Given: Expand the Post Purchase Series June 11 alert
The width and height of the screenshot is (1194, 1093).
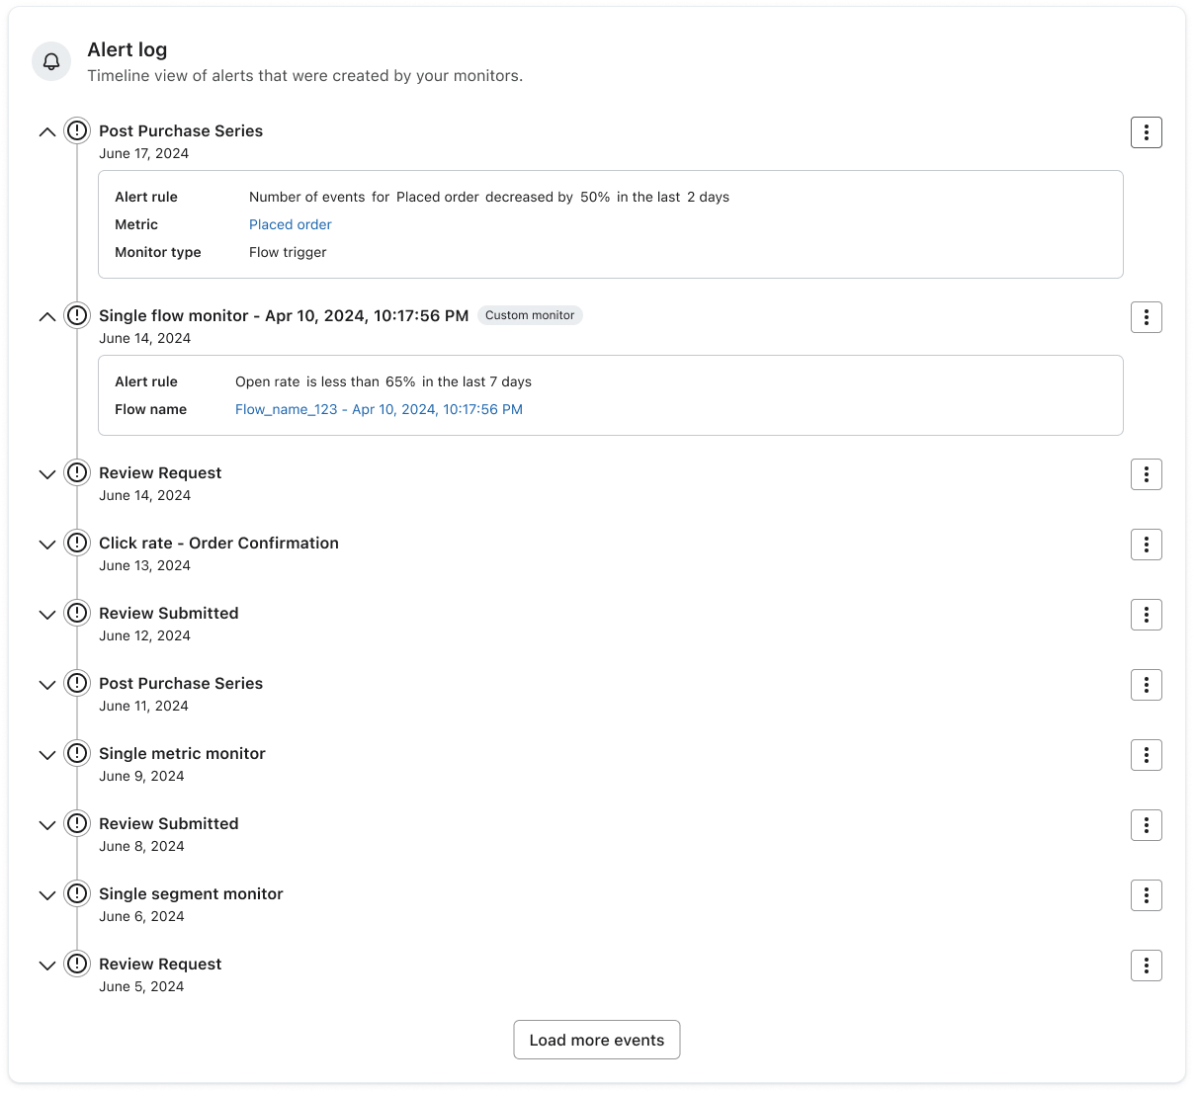Looking at the screenshot, I should point(46,683).
